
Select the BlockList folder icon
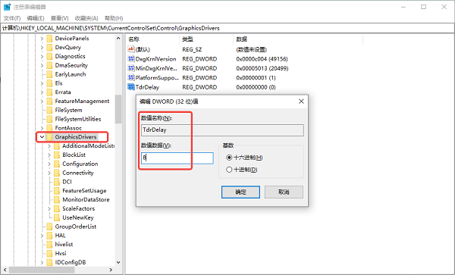[57, 155]
